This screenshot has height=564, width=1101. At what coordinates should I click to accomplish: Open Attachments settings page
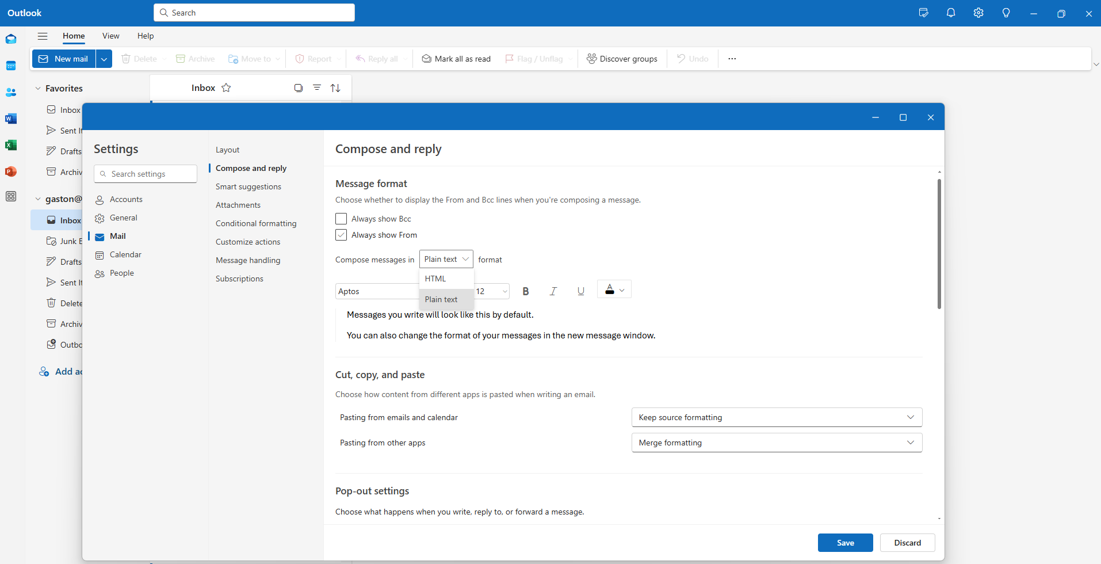pos(238,205)
